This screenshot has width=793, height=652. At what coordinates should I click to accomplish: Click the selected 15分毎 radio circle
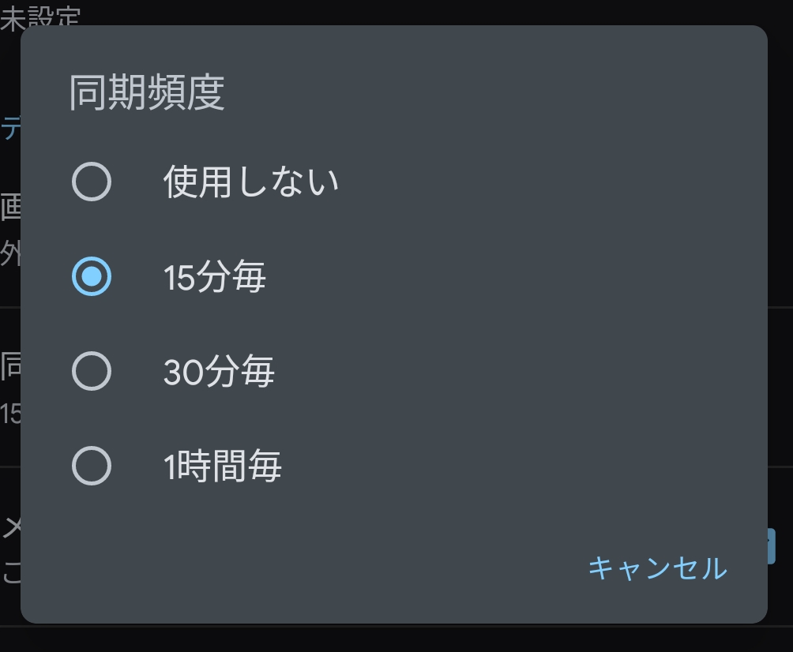92,277
